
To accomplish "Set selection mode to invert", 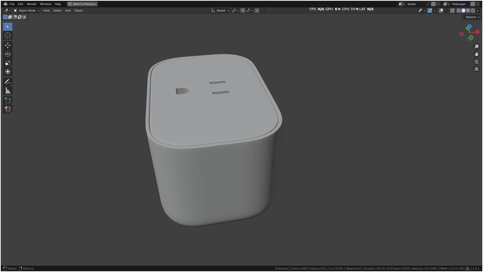I will click(20, 17).
